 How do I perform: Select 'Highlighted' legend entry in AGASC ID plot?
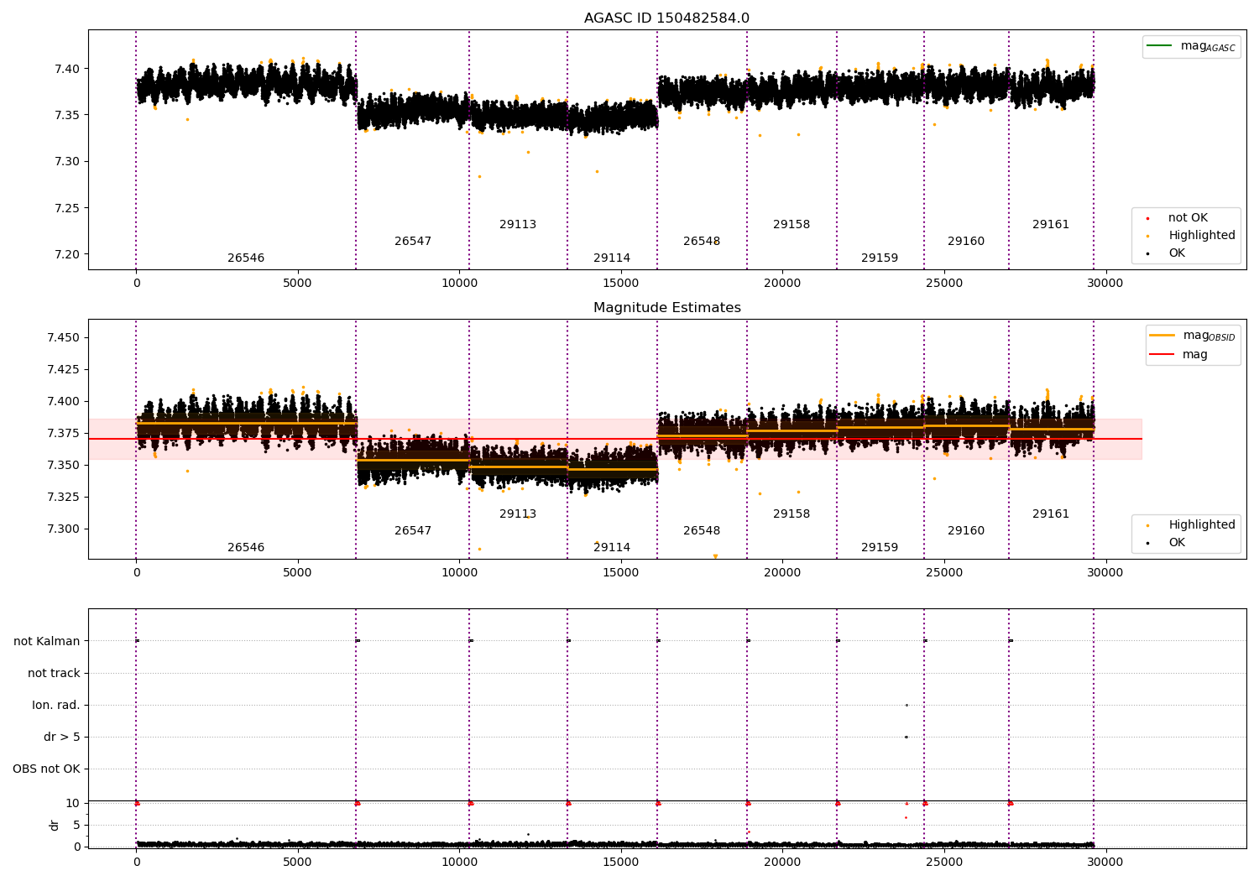(1192, 236)
